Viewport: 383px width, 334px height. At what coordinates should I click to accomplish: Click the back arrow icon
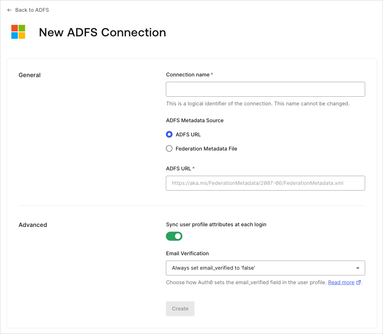pyautogui.click(x=9, y=10)
